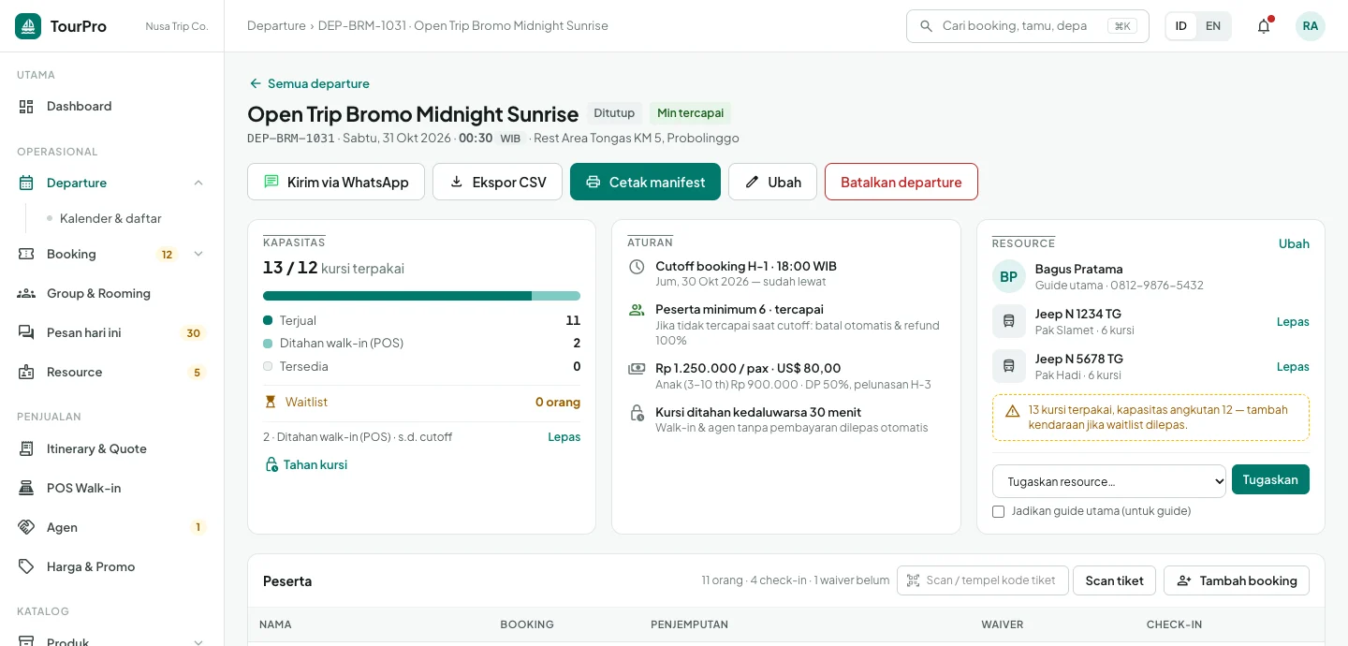
Task: Tick the Jadikan guide utama checkbox
Action: coord(998,511)
